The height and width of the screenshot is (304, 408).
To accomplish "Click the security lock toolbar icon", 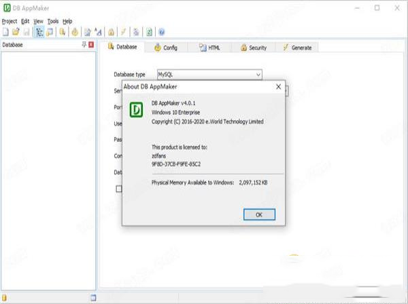I will 111,32.
